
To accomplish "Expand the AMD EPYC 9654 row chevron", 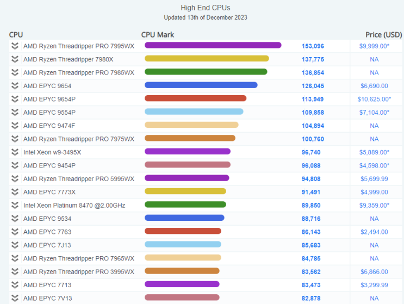I will pyautogui.click(x=15, y=86).
